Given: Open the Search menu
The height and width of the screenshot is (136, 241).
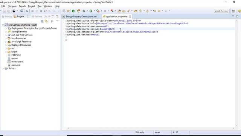Looking at the screenshot, I should [22, 6].
